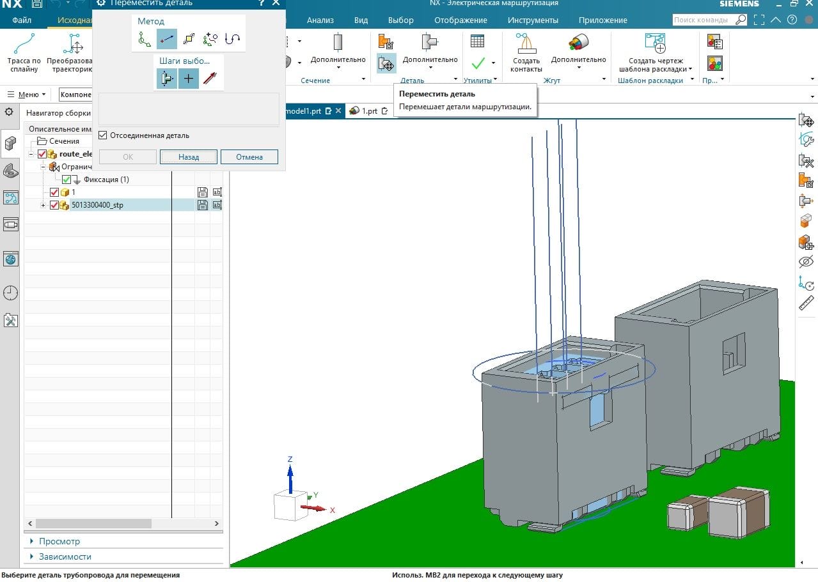
Task: Open the History clock icon in left sidebar
Action: pos(10,293)
